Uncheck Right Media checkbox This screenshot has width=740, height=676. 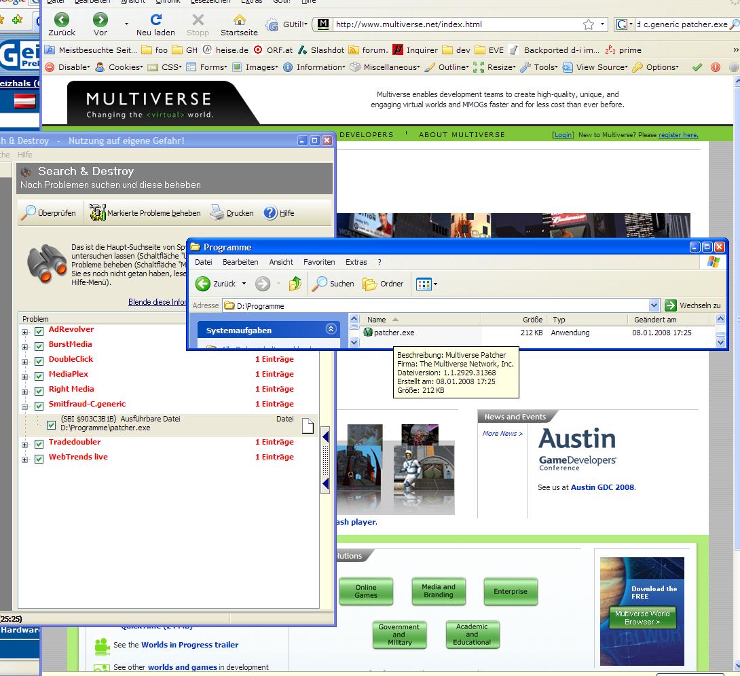pyautogui.click(x=39, y=392)
